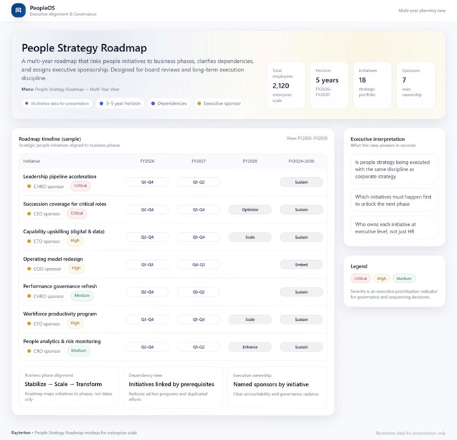Click Stabilize → Scale → Transform card
Screen dimensions: 457x440
click(x=68, y=387)
